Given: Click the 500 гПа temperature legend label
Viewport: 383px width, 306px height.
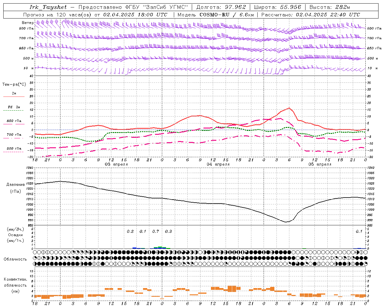Looking at the screenshot, I should click(14, 149).
